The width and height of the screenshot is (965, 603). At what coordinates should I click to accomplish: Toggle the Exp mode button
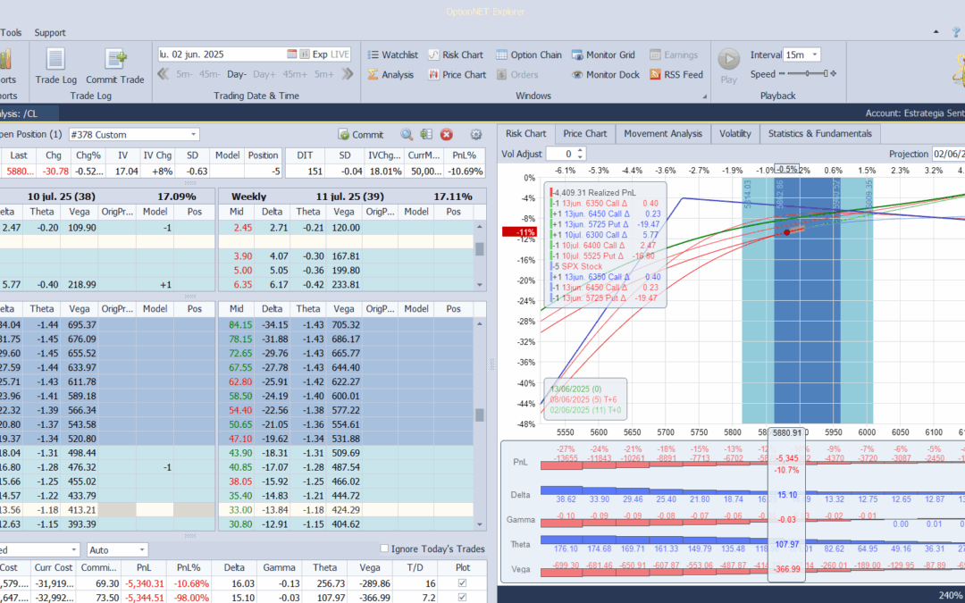(x=320, y=54)
